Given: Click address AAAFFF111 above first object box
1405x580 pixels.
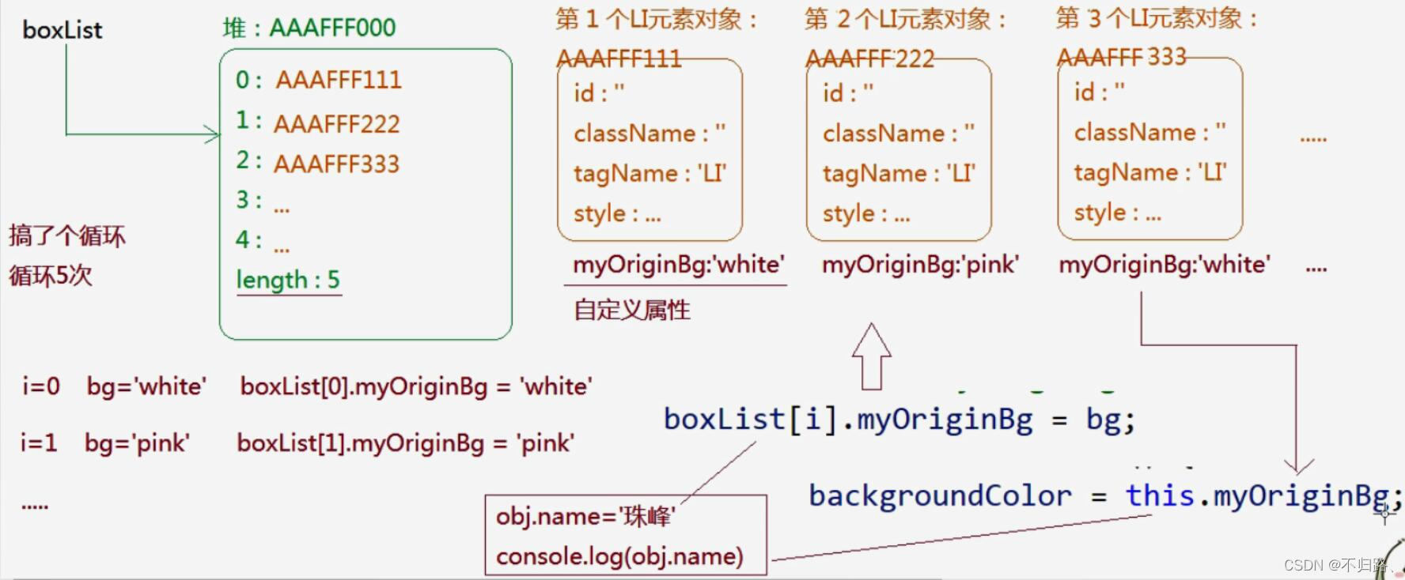Looking at the screenshot, I should point(619,58).
